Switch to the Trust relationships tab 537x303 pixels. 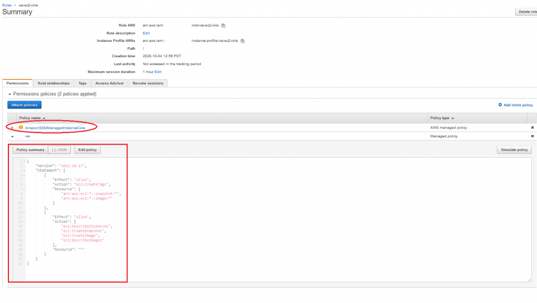pyautogui.click(x=53, y=83)
